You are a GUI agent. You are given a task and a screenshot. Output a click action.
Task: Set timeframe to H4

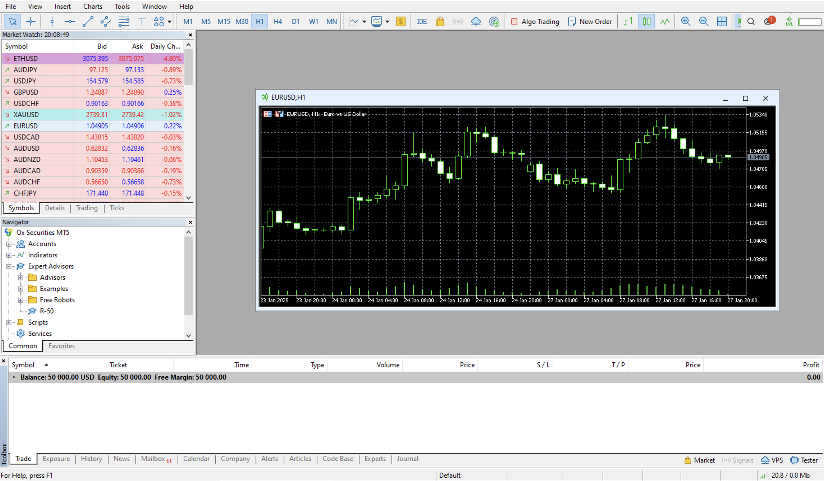pos(277,22)
